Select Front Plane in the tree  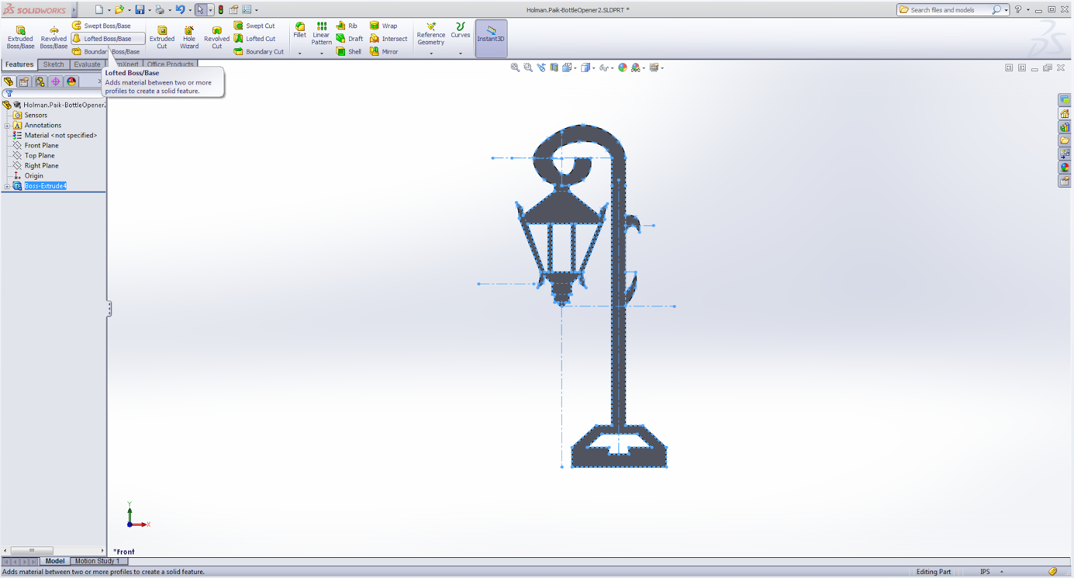click(x=42, y=146)
